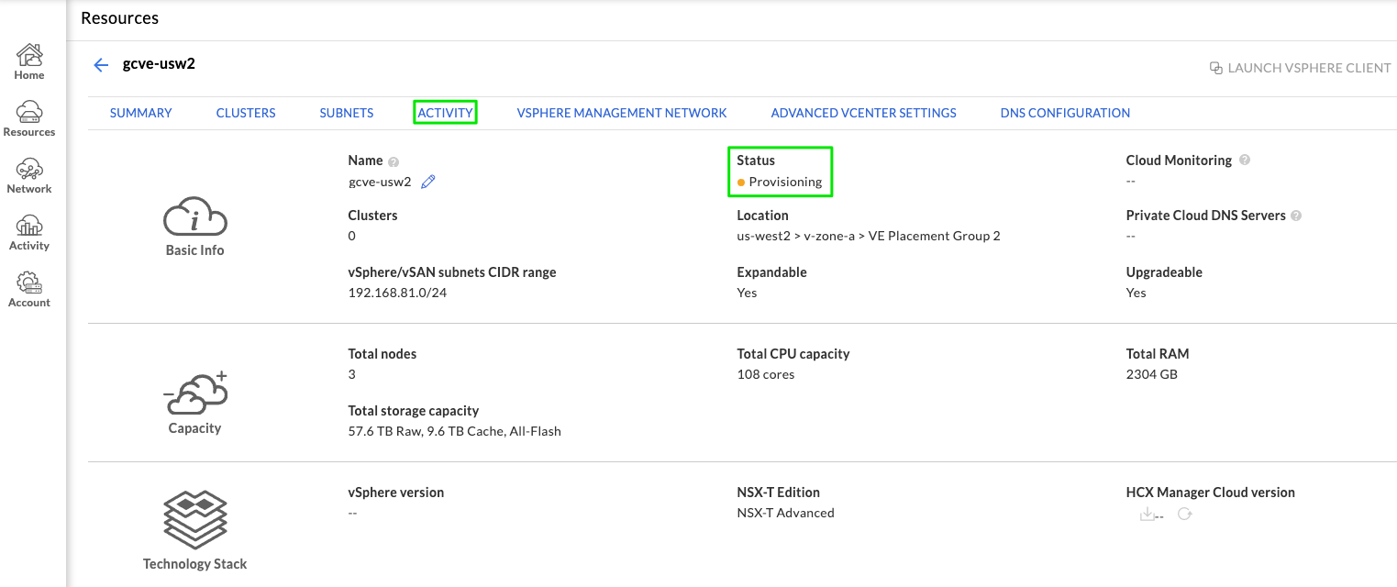Click the Capacity cloud icon
This screenshot has height=587, width=1397.
[194, 393]
